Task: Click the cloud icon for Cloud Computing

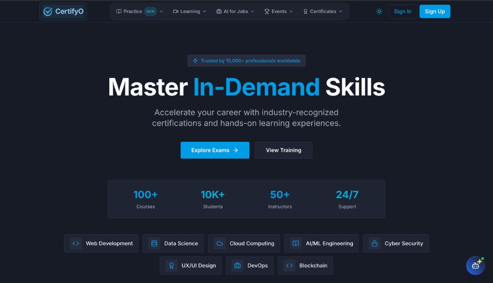Action: pos(220,243)
